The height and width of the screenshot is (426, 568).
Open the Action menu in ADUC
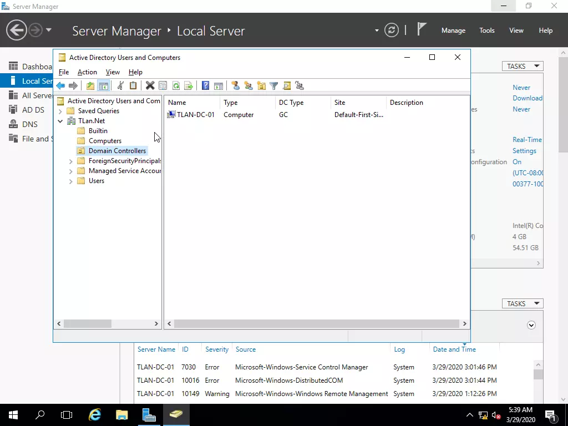tap(87, 72)
